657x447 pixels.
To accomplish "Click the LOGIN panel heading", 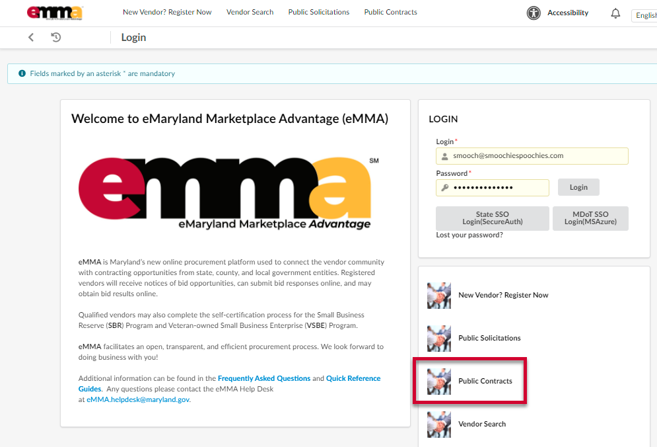I will pos(443,119).
